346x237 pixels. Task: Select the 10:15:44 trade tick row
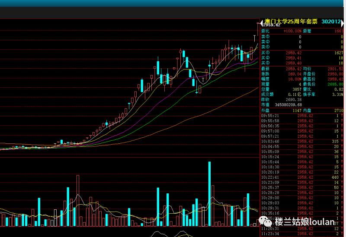coord(302,162)
